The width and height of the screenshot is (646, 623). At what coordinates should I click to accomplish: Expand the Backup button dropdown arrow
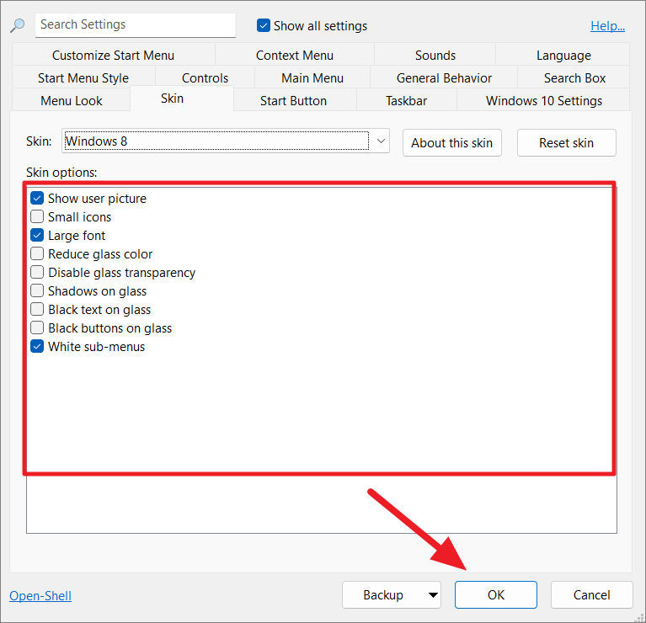(433, 595)
